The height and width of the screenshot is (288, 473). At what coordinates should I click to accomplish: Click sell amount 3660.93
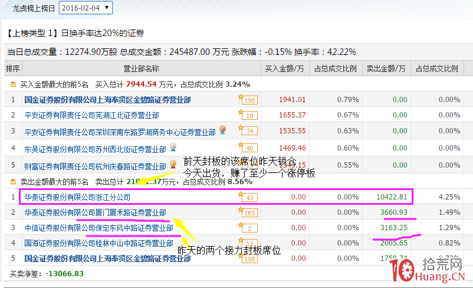click(393, 212)
